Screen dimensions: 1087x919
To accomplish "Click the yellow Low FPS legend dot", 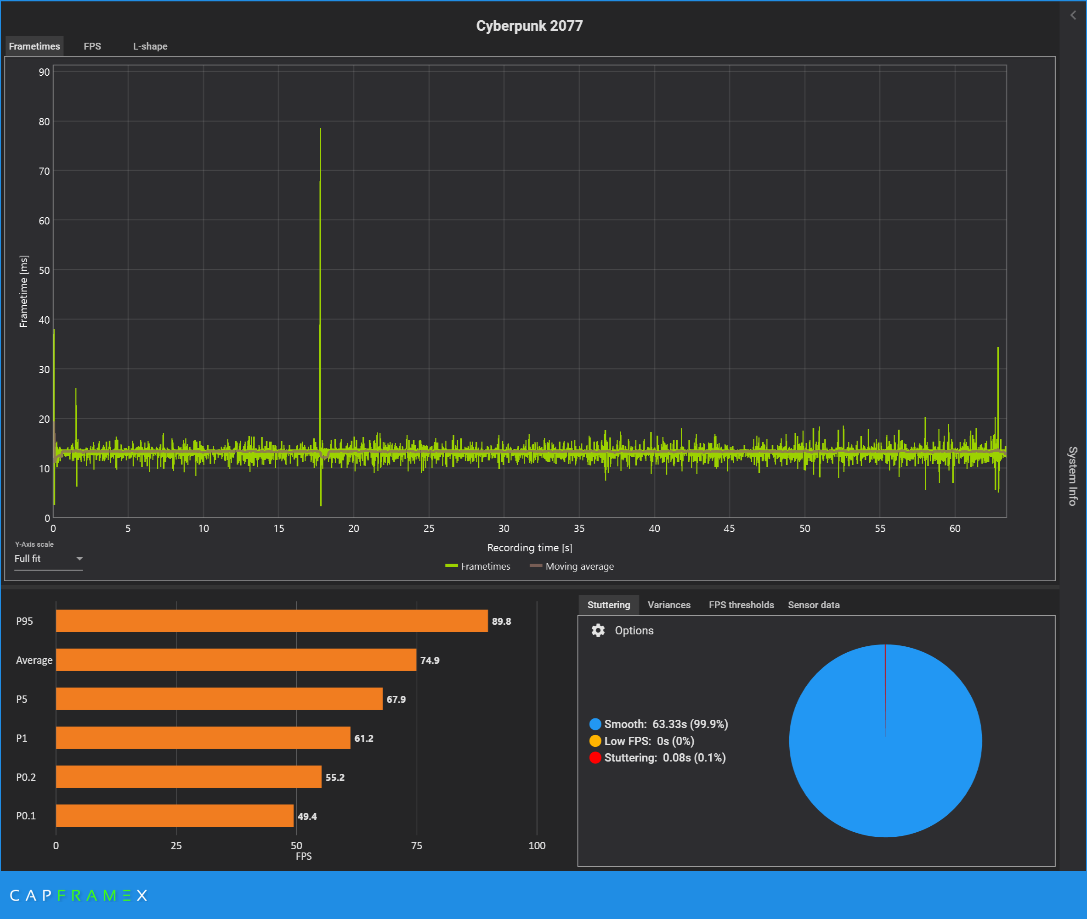I will (595, 741).
